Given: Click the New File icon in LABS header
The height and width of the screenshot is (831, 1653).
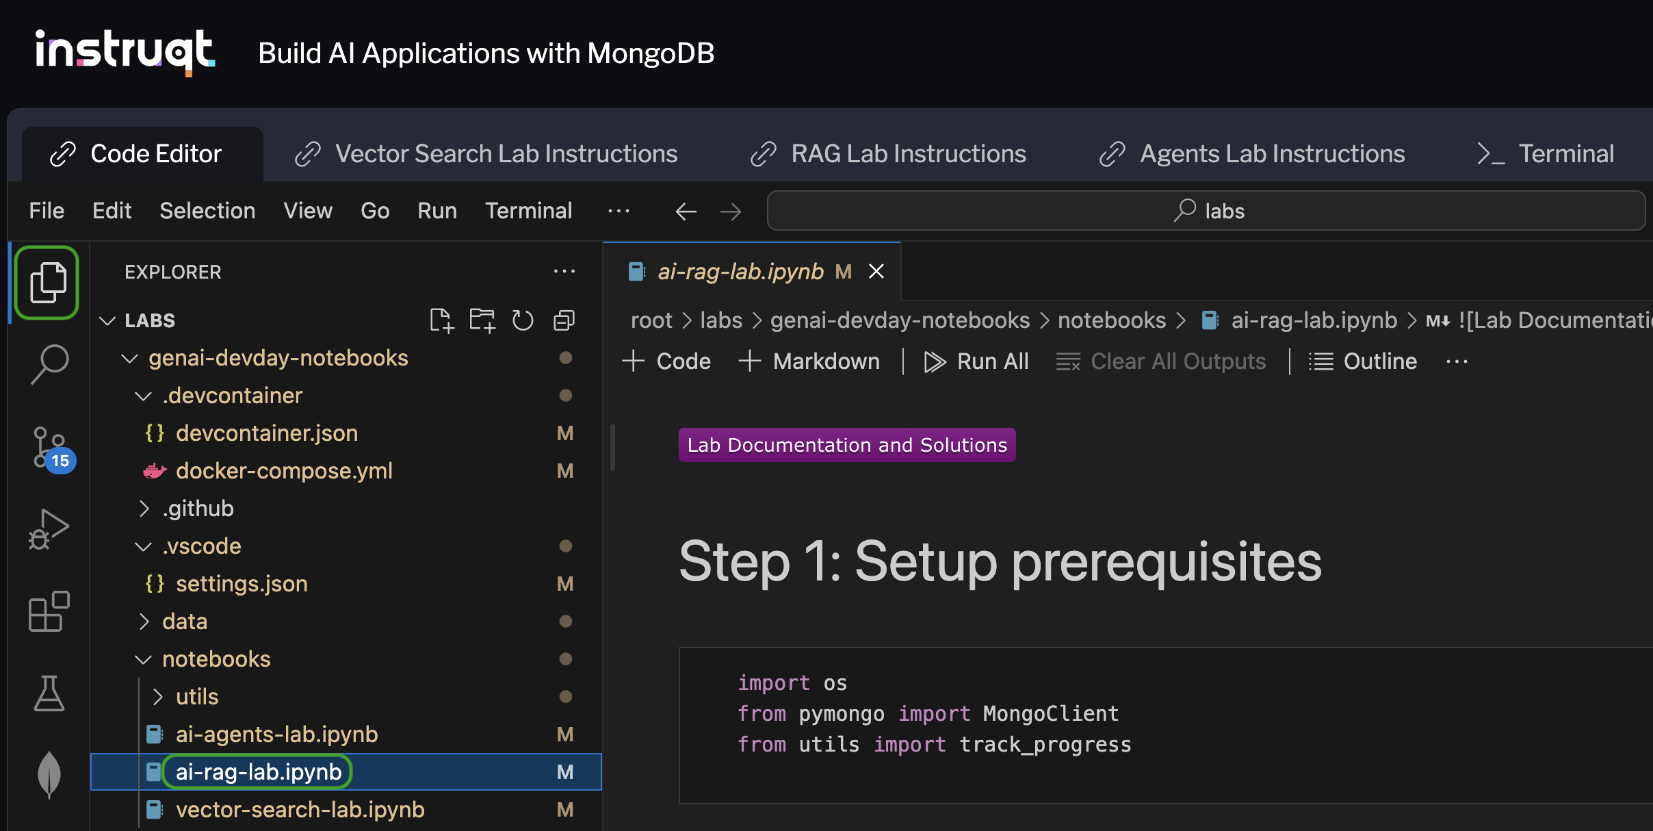Looking at the screenshot, I should 441,320.
